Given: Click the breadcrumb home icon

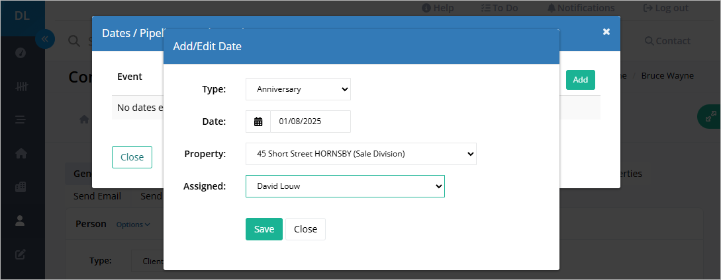Looking at the screenshot, I should coord(83,120).
